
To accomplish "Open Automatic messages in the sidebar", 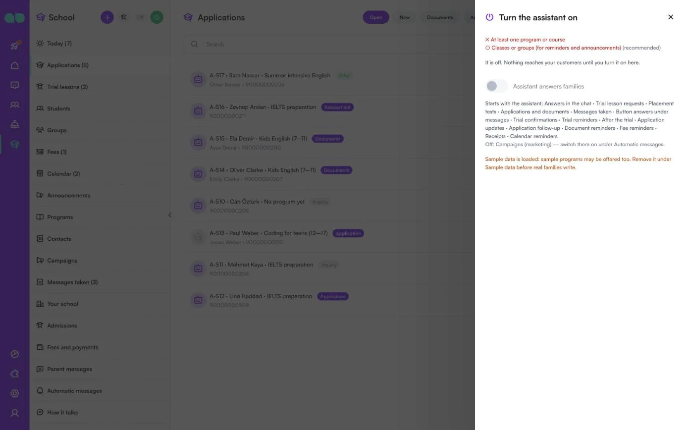I will pos(100,391).
